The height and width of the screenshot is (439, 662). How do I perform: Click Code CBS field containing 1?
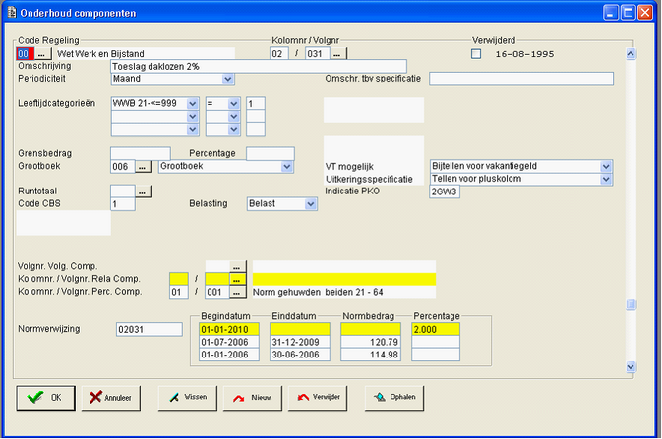click(122, 204)
